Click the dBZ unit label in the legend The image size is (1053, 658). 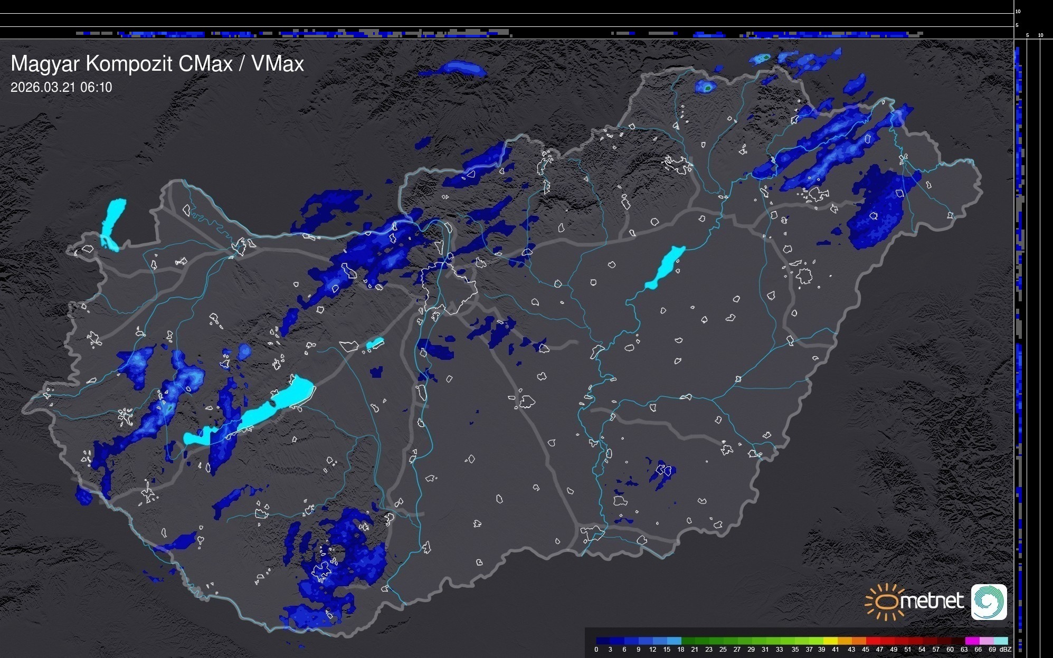[1005, 650]
